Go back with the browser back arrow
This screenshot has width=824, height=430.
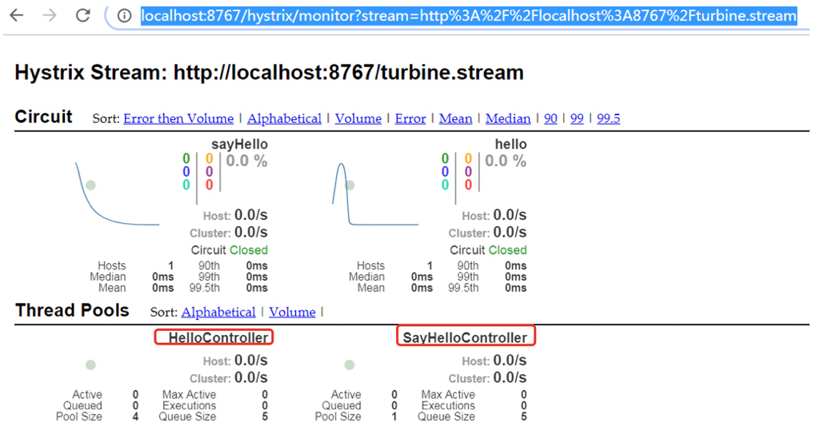point(17,15)
